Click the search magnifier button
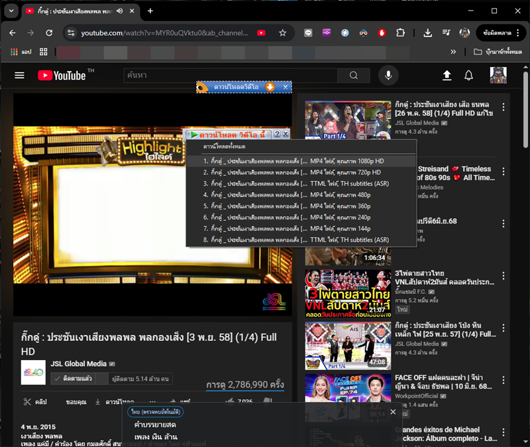Image resolution: width=530 pixels, height=447 pixels. click(354, 75)
